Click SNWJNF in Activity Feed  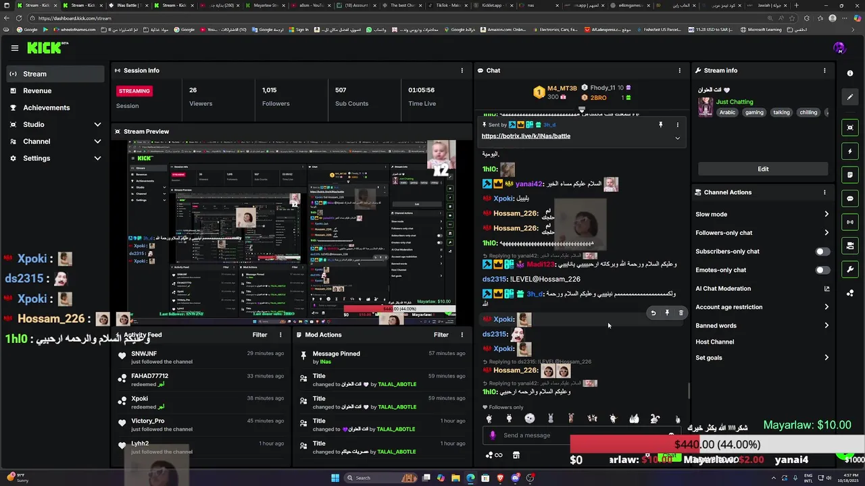pos(144,354)
